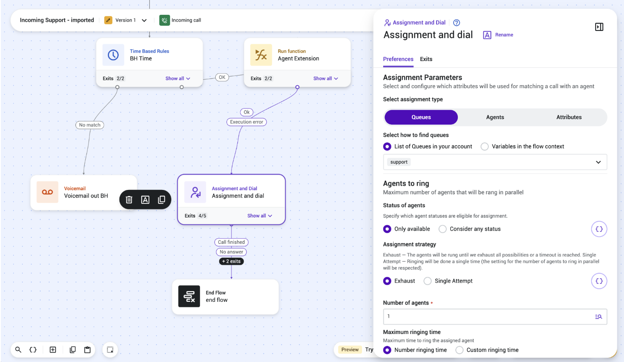Open the Preferences tab

[398, 59]
